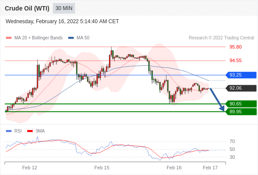The image size is (258, 175).
Task: Click the 30 MIN timeframe button
Action: coord(64,8)
